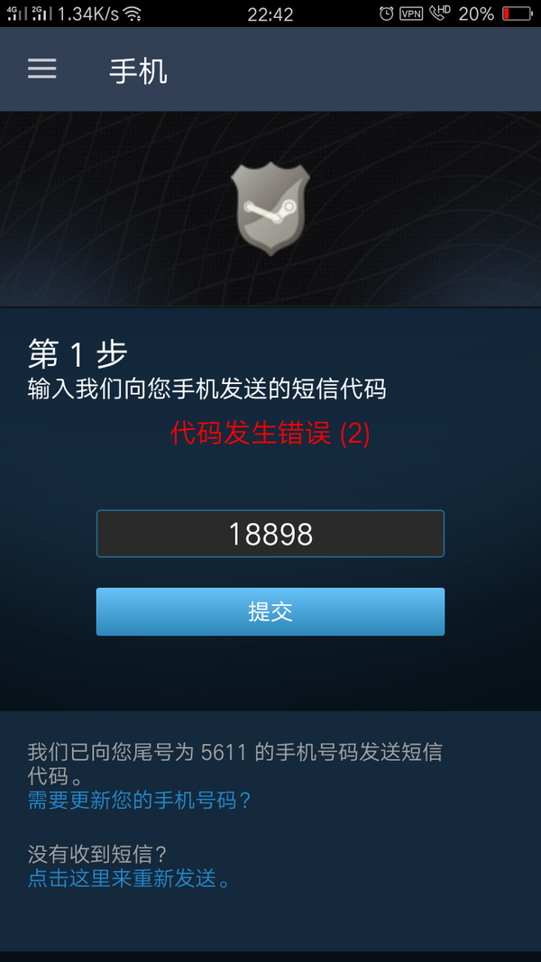
Task: Tap the 22:42 clock in status bar
Action: tap(270, 14)
